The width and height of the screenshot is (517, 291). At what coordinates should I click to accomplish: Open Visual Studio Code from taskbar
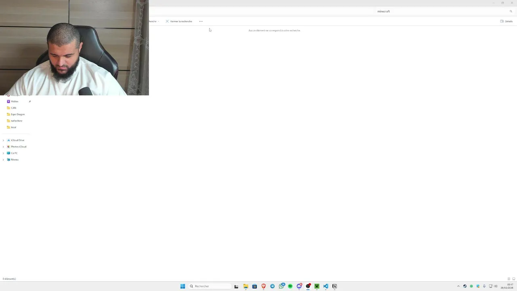tap(326, 286)
